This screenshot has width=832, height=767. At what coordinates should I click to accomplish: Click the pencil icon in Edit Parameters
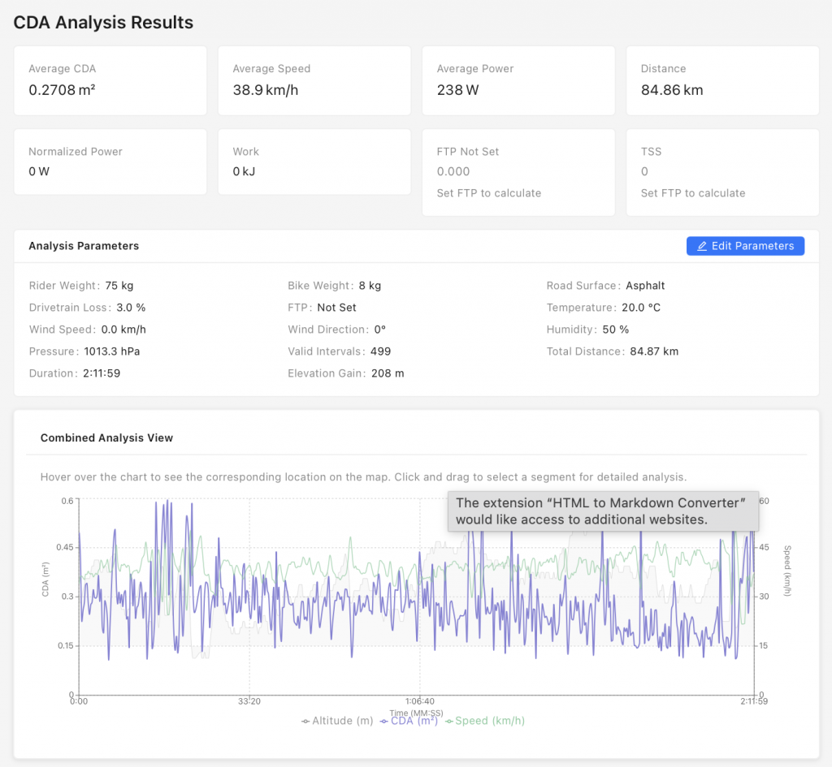coord(702,246)
